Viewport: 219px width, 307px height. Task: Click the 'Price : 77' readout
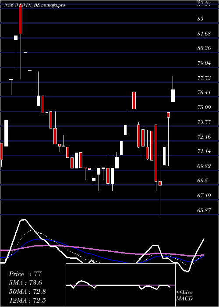(x=25, y=274)
